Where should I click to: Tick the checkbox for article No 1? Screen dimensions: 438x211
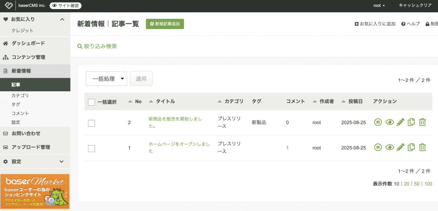[x=92, y=148]
